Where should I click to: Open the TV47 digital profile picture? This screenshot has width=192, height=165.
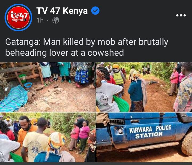(x=18, y=18)
